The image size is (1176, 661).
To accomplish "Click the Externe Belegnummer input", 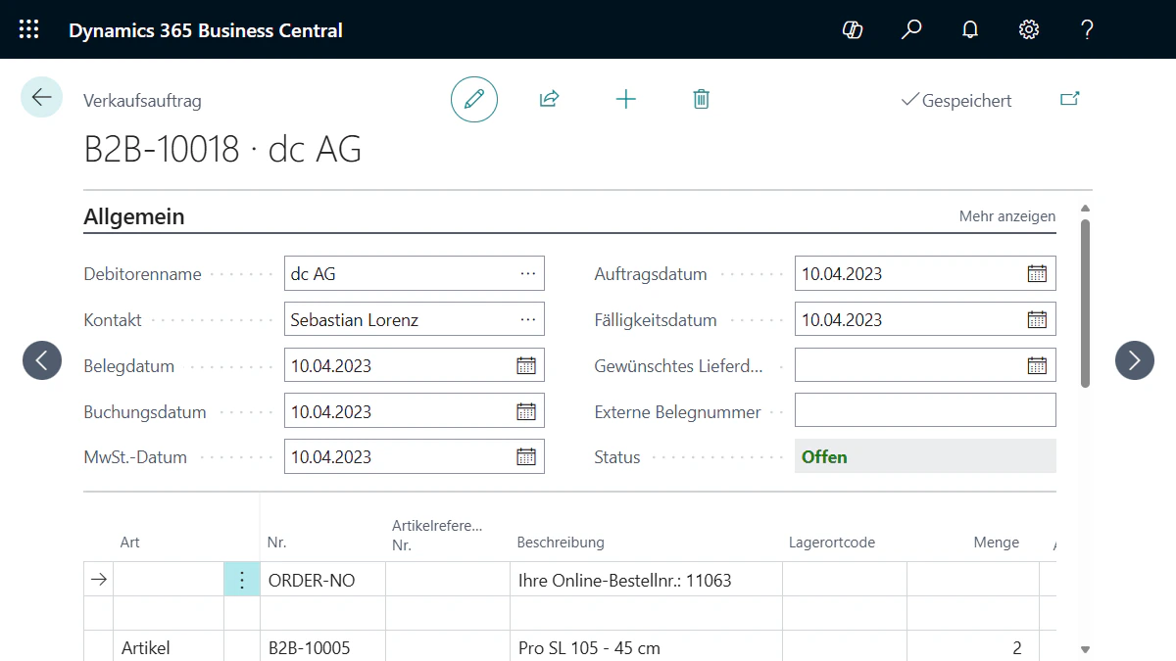I will click(x=925, y=411).
